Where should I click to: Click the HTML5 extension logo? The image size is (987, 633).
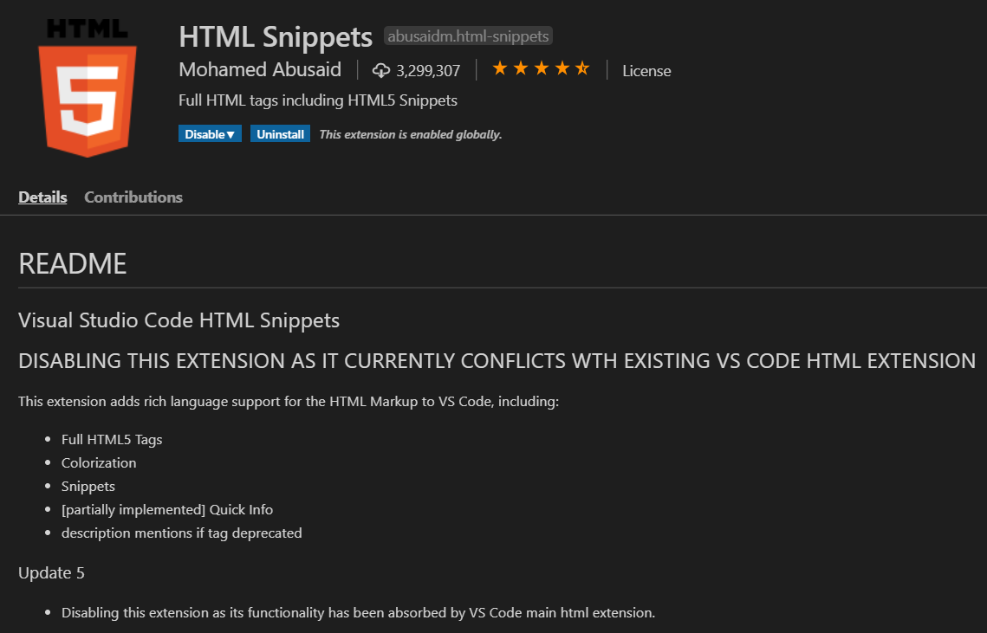[x=87, y=88]
